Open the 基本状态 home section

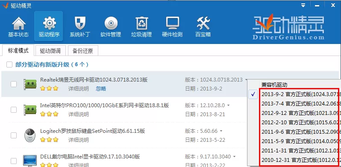18,26
